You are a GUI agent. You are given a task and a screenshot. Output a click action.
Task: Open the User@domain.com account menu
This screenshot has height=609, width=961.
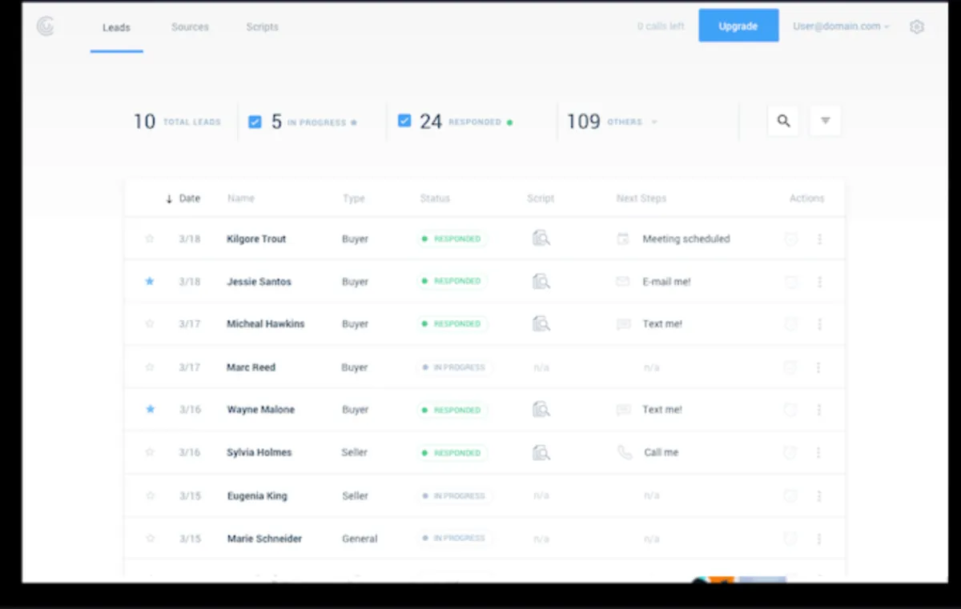(x=841, y=26)
